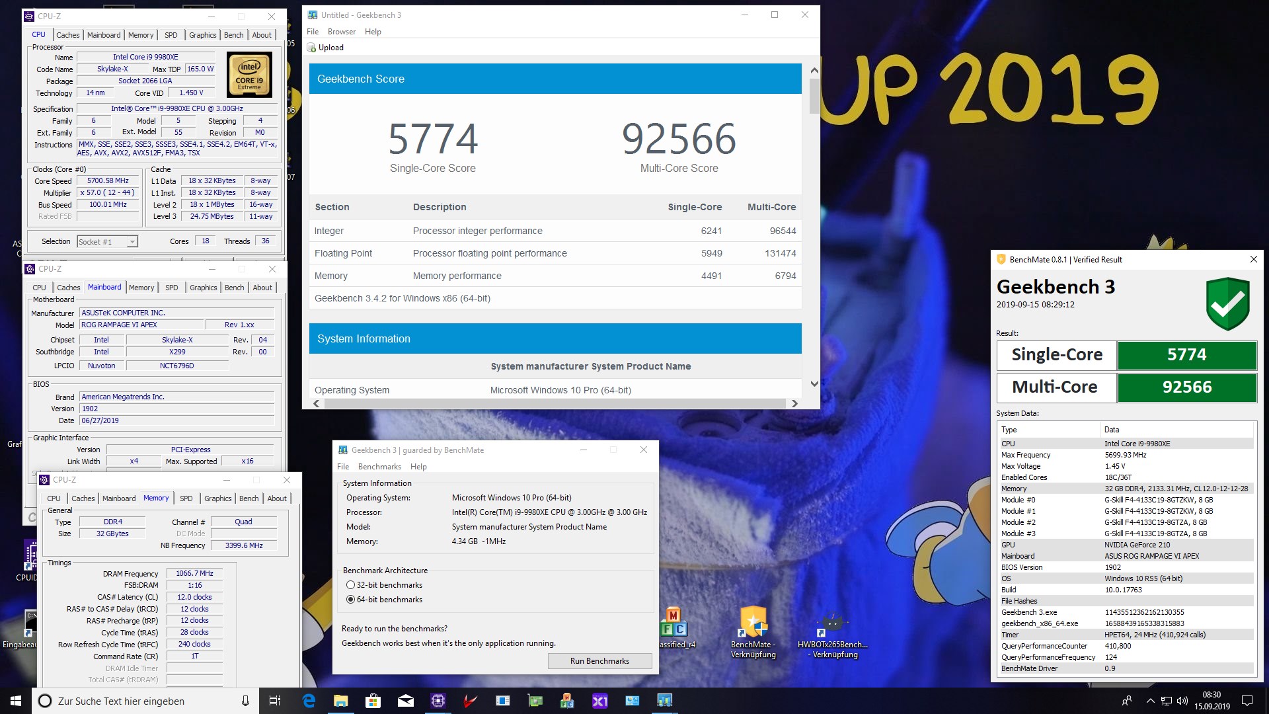1269x714 pixels.
Task: Click the Windows search text field
Action: click(x=145, y=701)
